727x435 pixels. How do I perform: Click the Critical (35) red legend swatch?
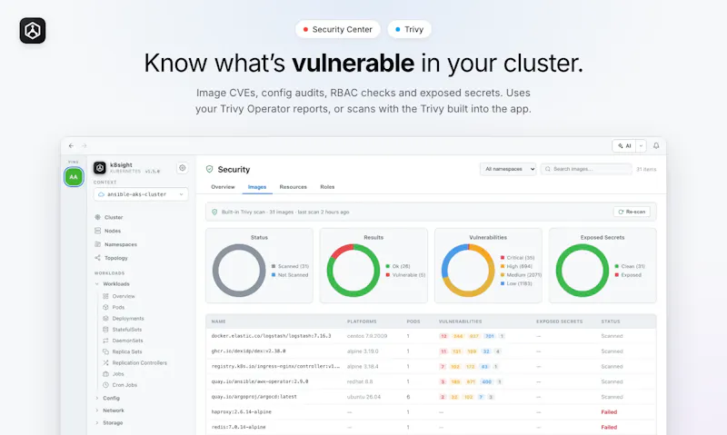point(503,258)
